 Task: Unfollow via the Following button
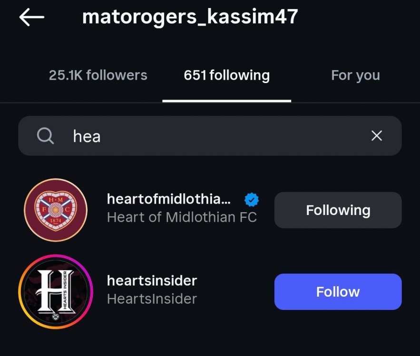coord(338,210)
